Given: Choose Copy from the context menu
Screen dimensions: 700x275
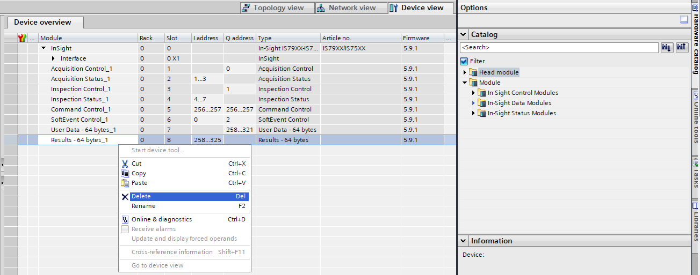Looking at the screenshot, I should [x=184, y=173].
